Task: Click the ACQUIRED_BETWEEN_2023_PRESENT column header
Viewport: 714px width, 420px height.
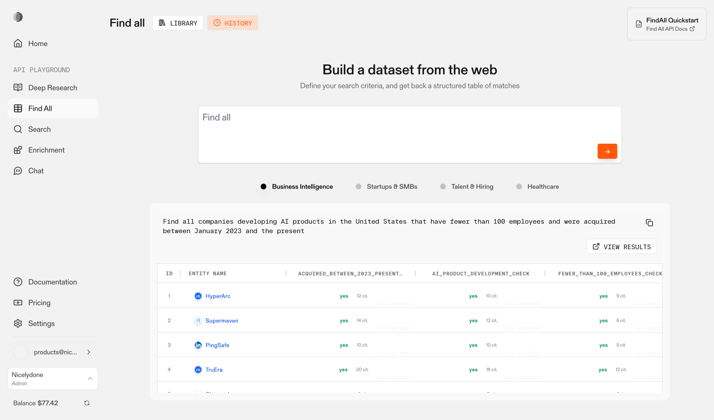Action: coord(350,274)
